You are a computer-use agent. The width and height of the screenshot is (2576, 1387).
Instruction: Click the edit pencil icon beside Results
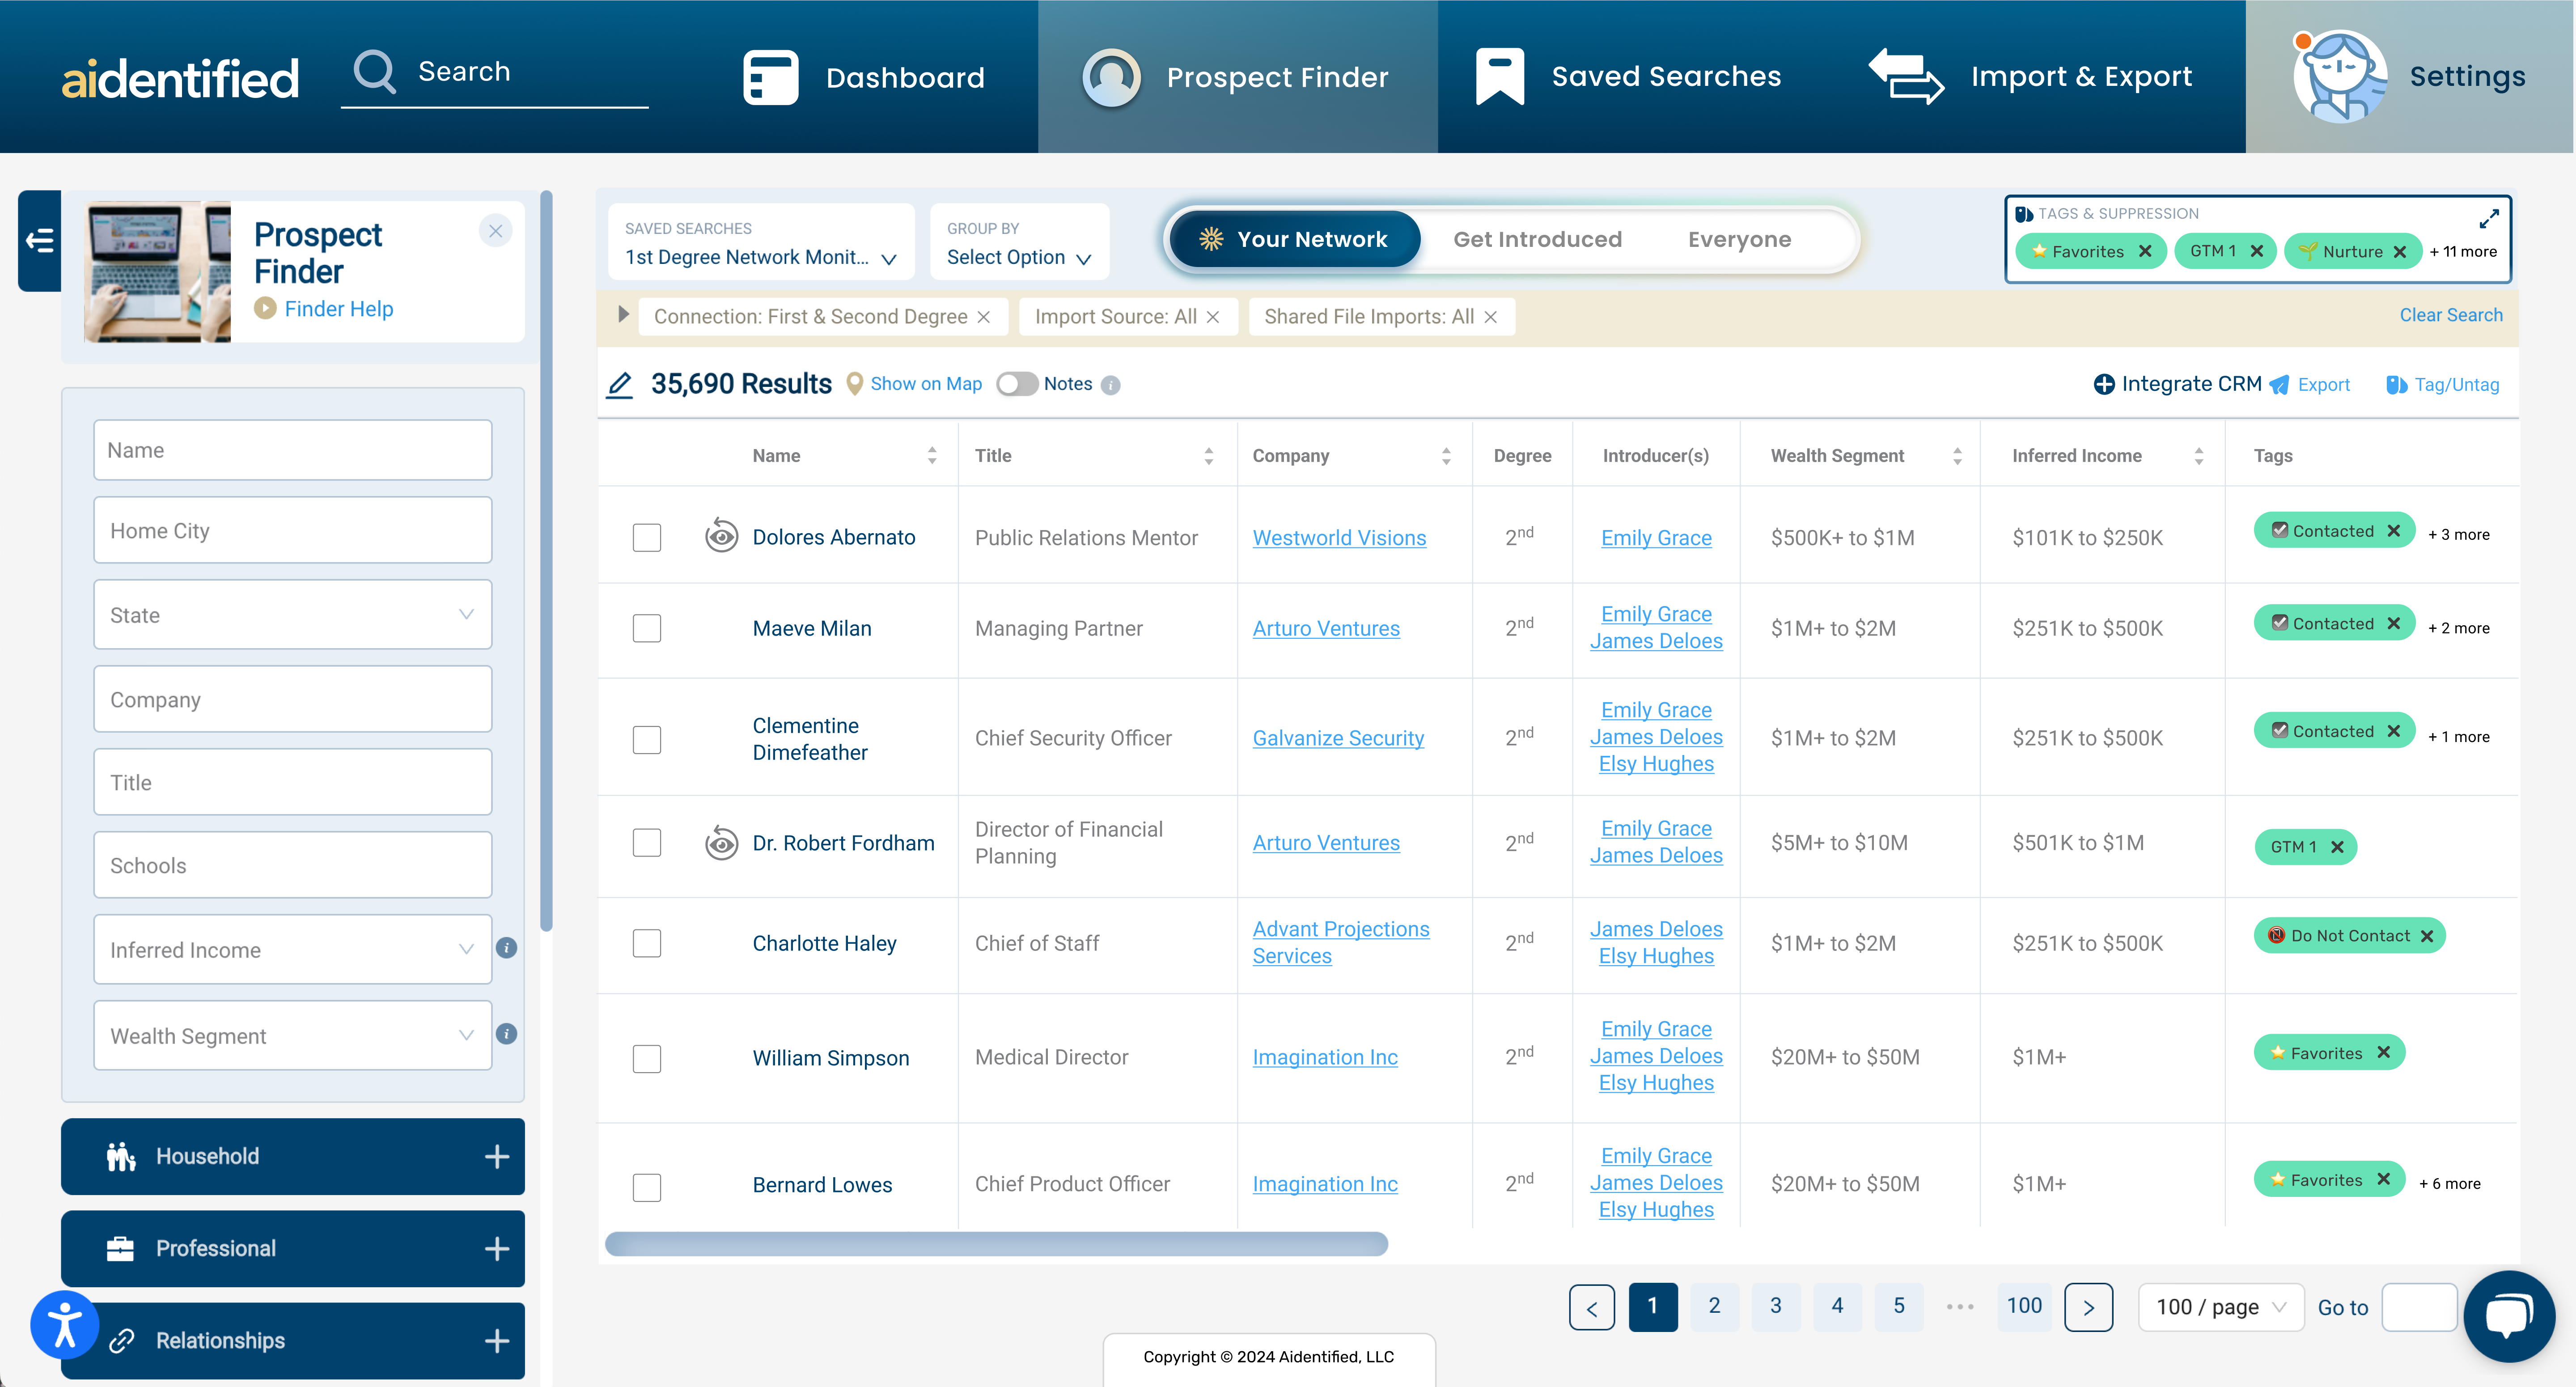click(x=620, y=385)
